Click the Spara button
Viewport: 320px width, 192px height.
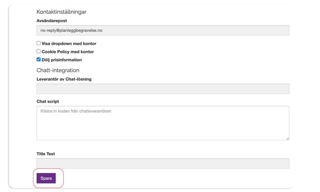click(x=46, y=178)
